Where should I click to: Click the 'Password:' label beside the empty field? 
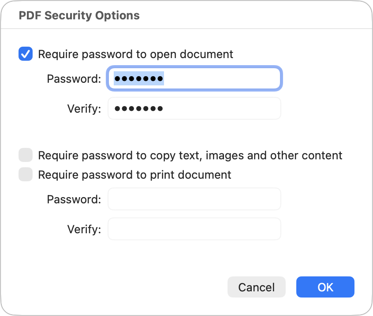(74, 199)
